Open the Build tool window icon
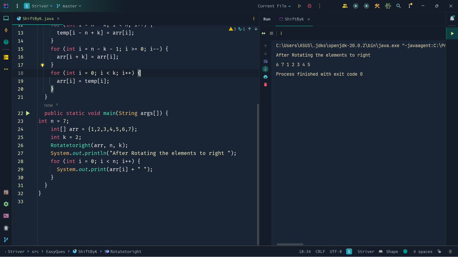Viewport: 458px width, 257px height. (6, 192)
